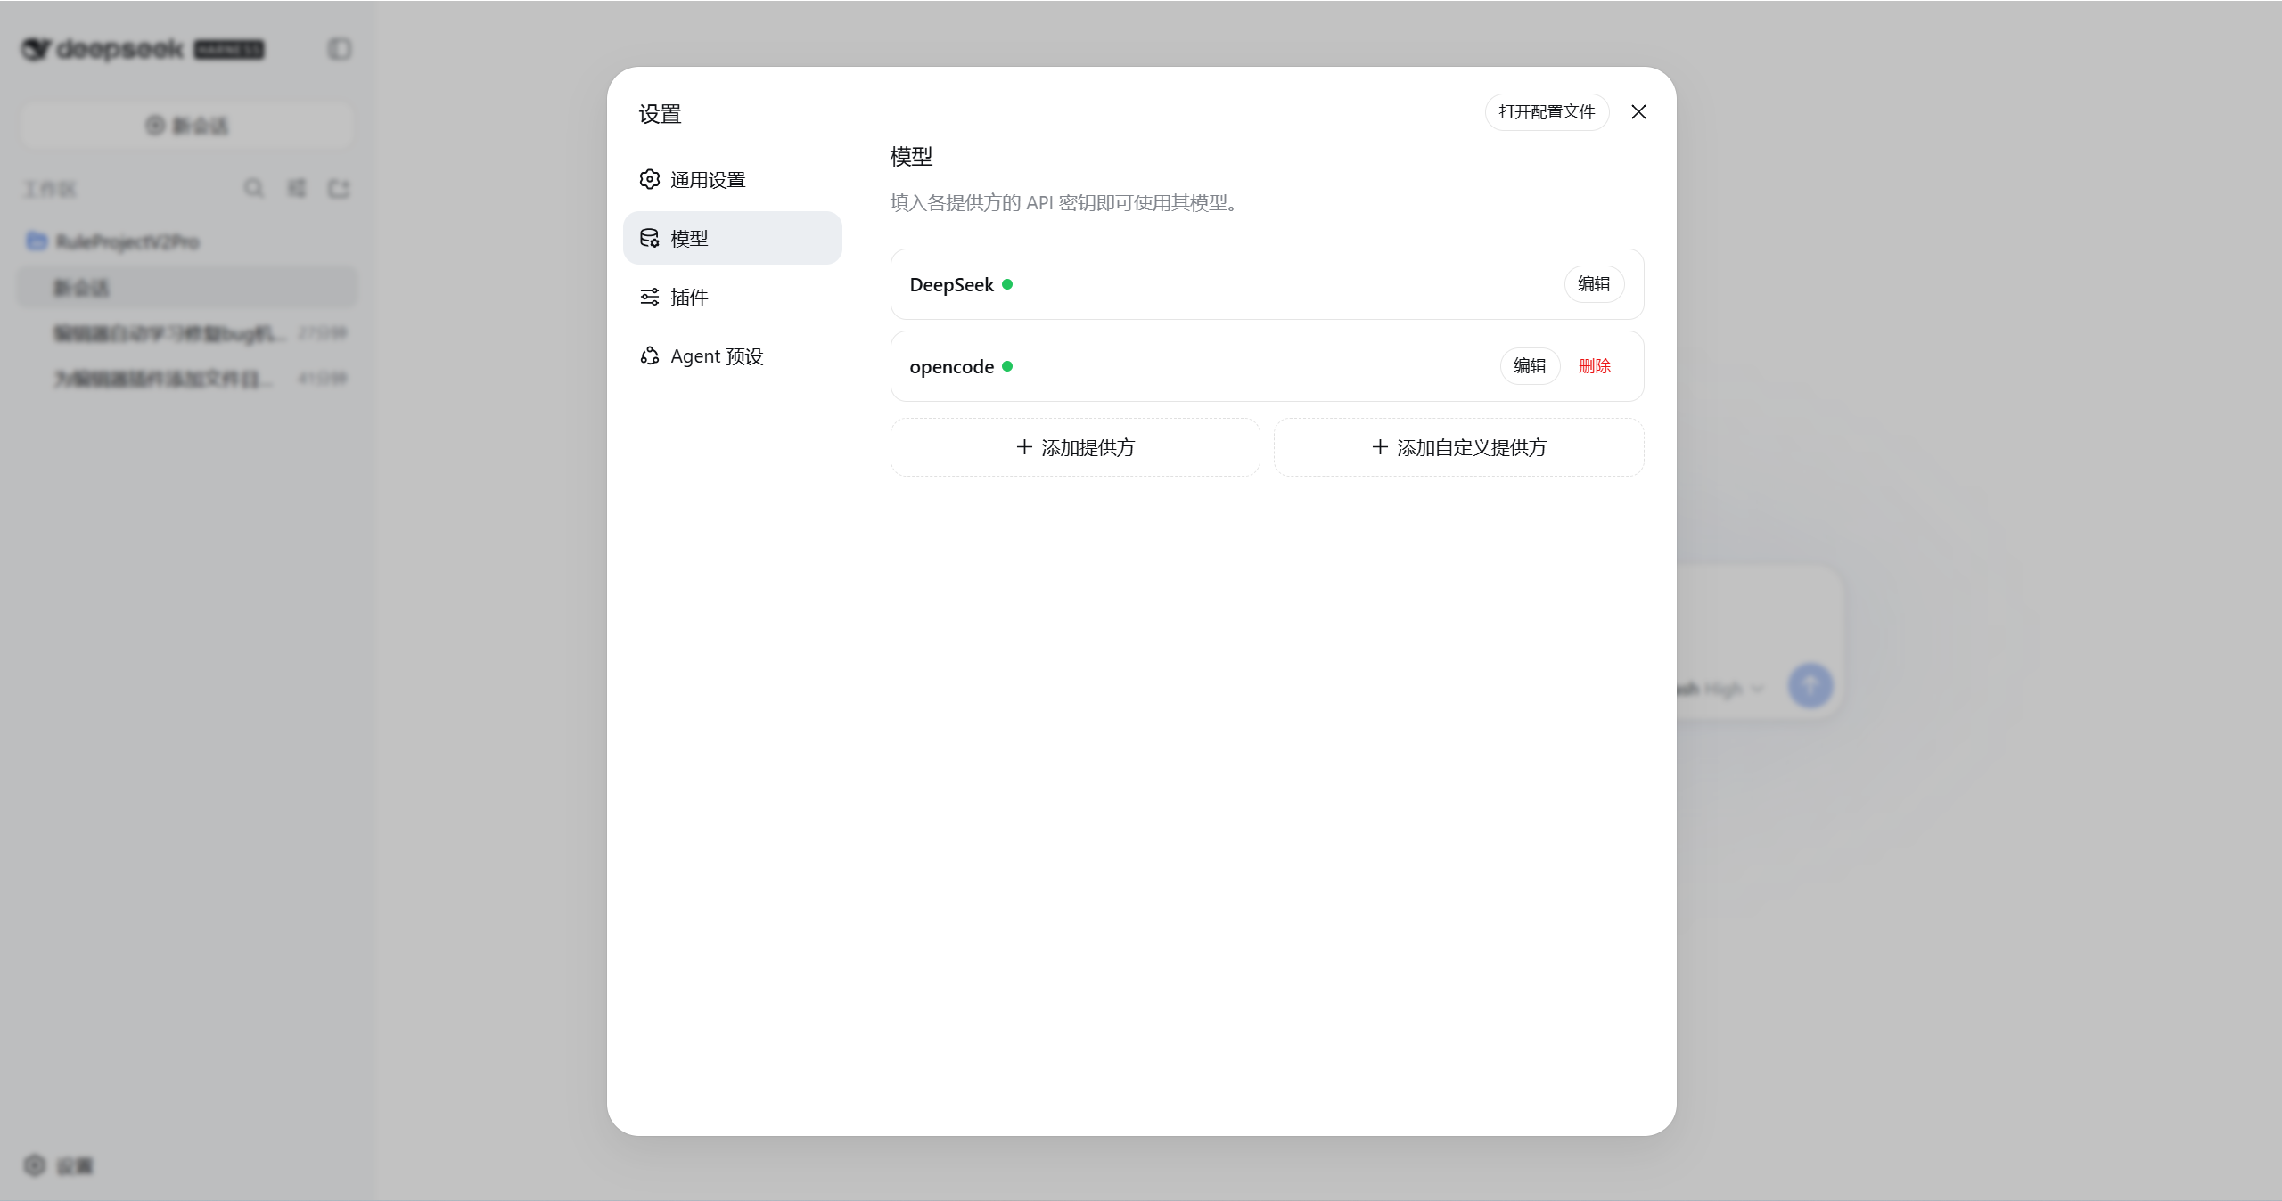Delete the opencode provider

pos(1595,366)
